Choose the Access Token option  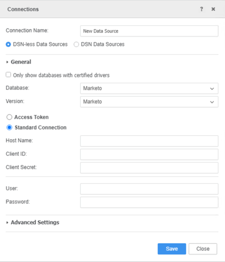tap(9, 117)
